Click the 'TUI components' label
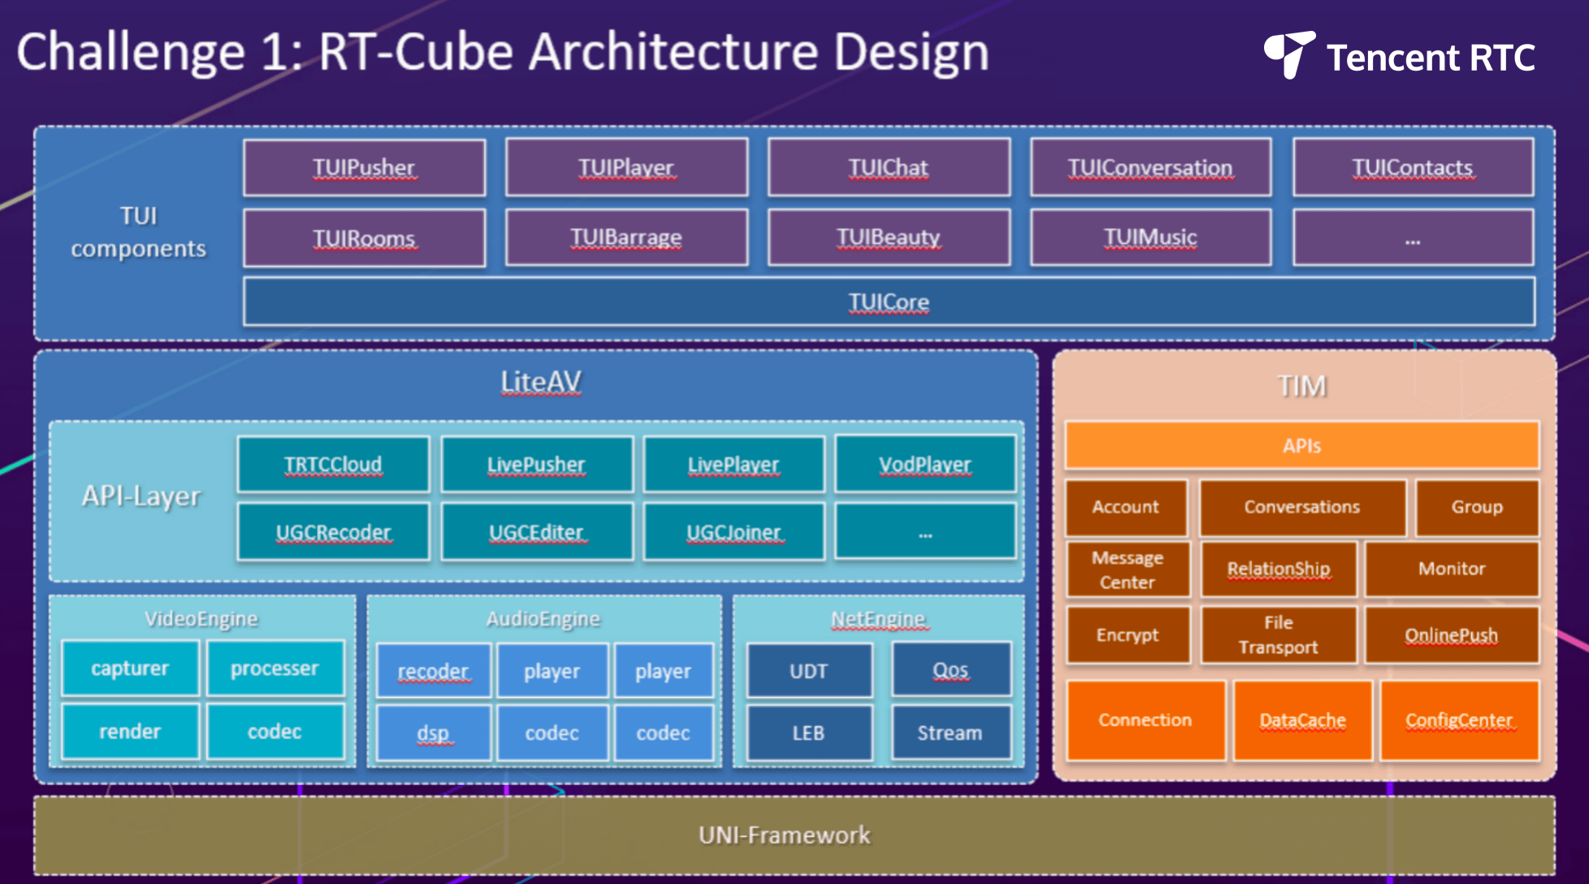Viewport: 1589px width, 884px height. (x=139, y=232)
